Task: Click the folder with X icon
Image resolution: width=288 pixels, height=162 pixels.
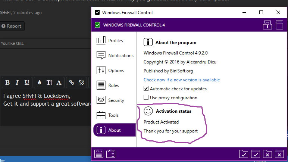Action: 267,153
